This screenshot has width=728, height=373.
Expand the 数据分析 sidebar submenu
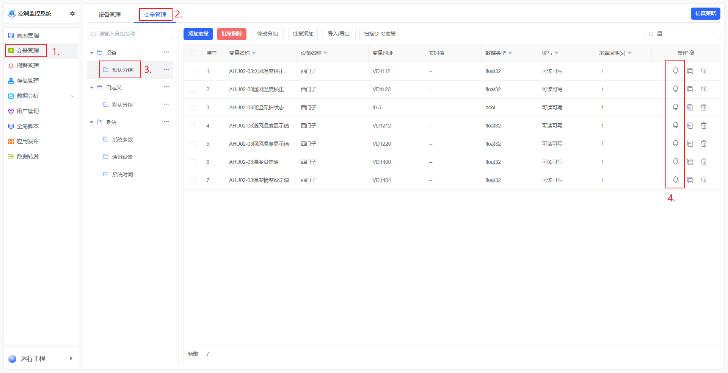click(72, 96)
